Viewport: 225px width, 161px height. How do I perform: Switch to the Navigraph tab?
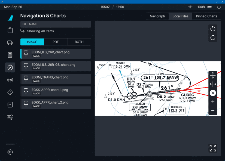tap(157, 16)
